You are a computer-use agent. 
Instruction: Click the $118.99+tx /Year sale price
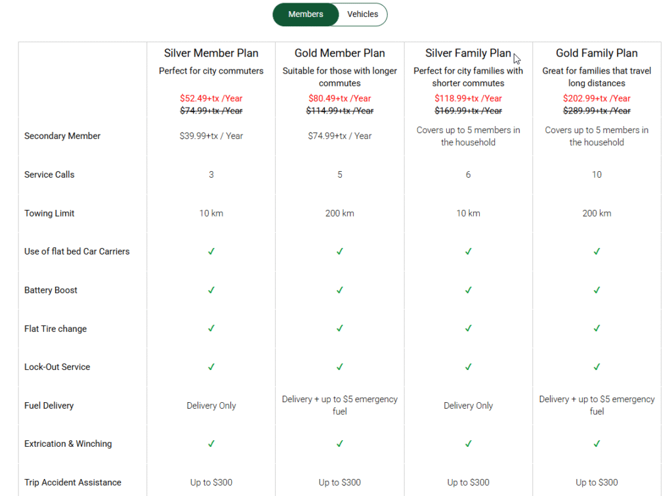click(468, 98)
